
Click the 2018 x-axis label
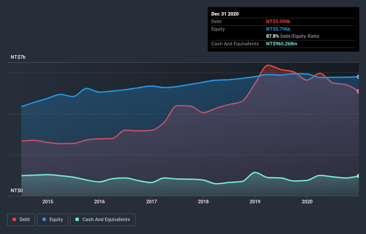pos(203,202)
